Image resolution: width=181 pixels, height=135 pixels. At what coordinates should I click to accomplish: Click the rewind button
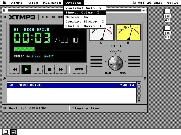(15, 69)
